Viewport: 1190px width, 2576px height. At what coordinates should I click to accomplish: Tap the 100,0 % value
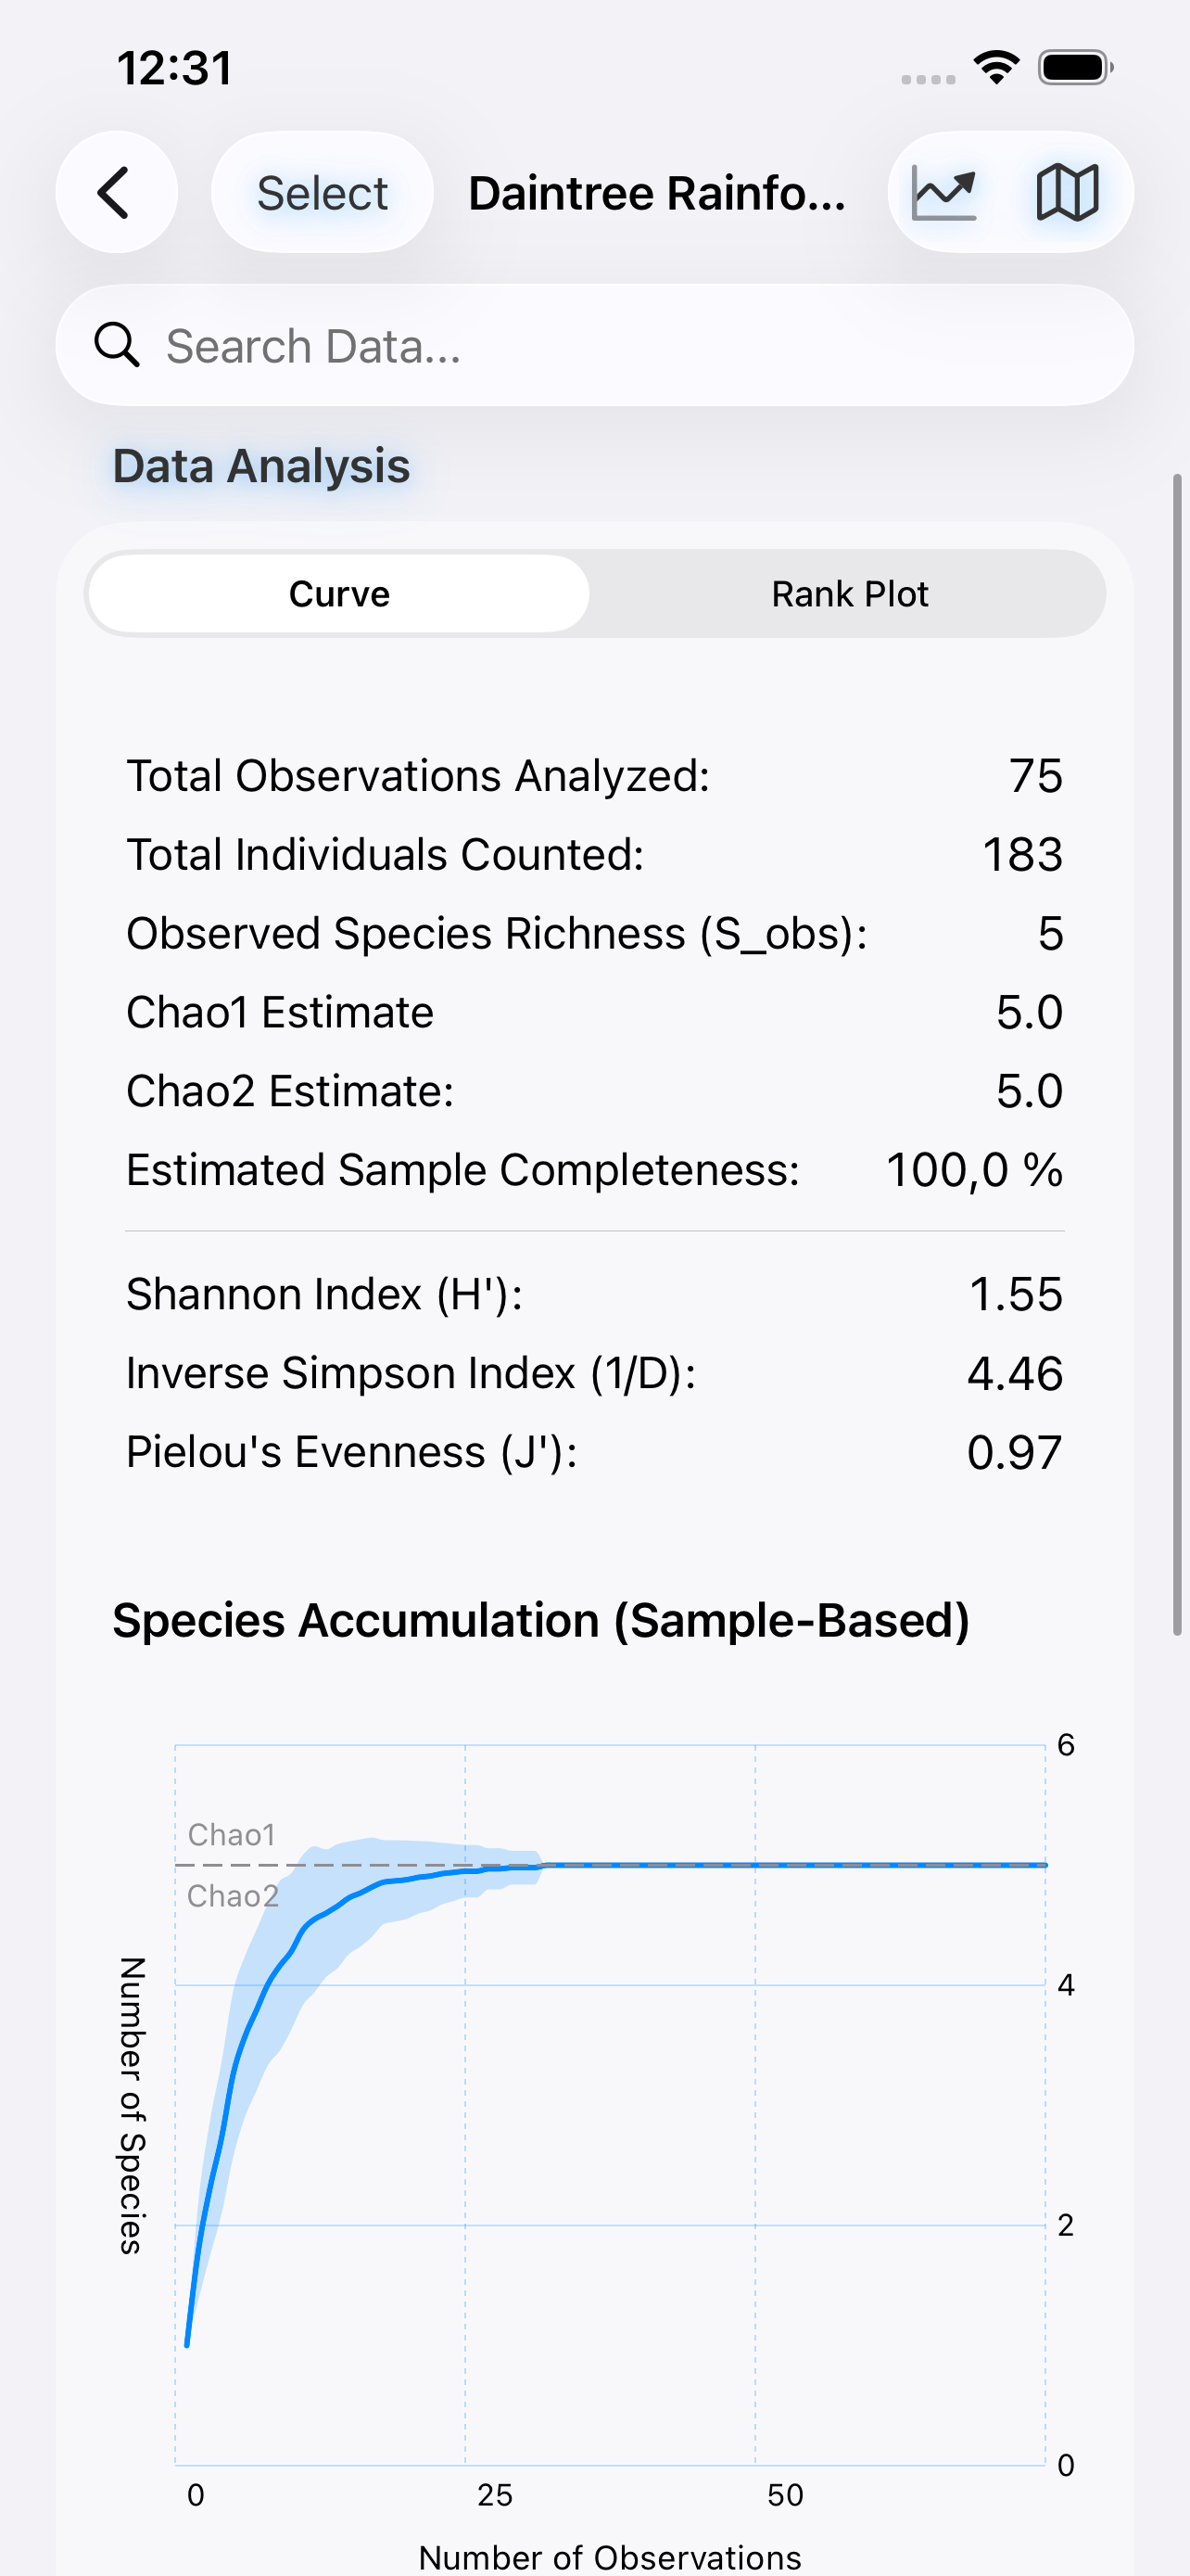tap(974, 1170)
